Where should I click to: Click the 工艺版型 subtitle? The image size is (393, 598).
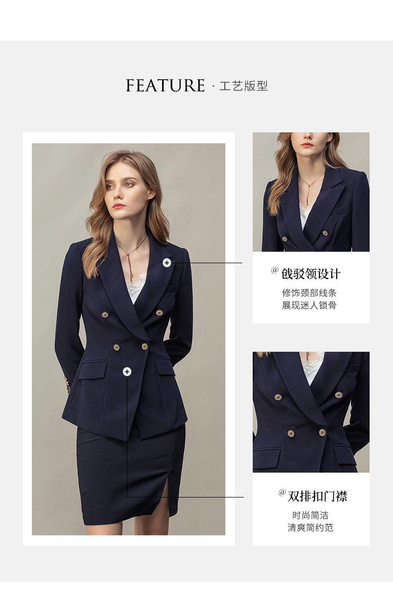[244, 86]
